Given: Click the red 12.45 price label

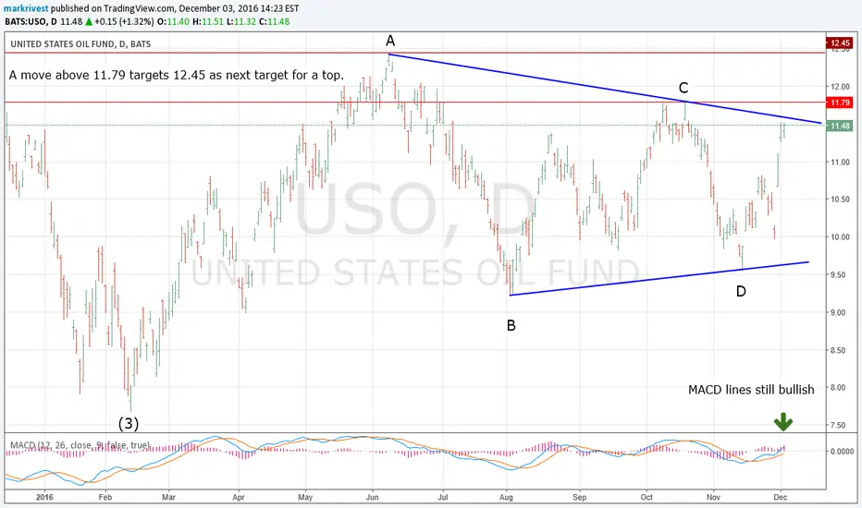Looking at the screenshot, I should pos(840,42).
